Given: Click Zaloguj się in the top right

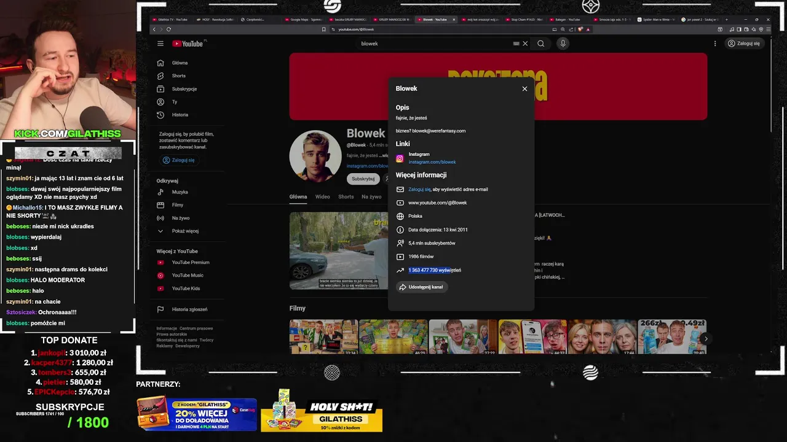Looking at the screenshot, I should click(743, 44).
